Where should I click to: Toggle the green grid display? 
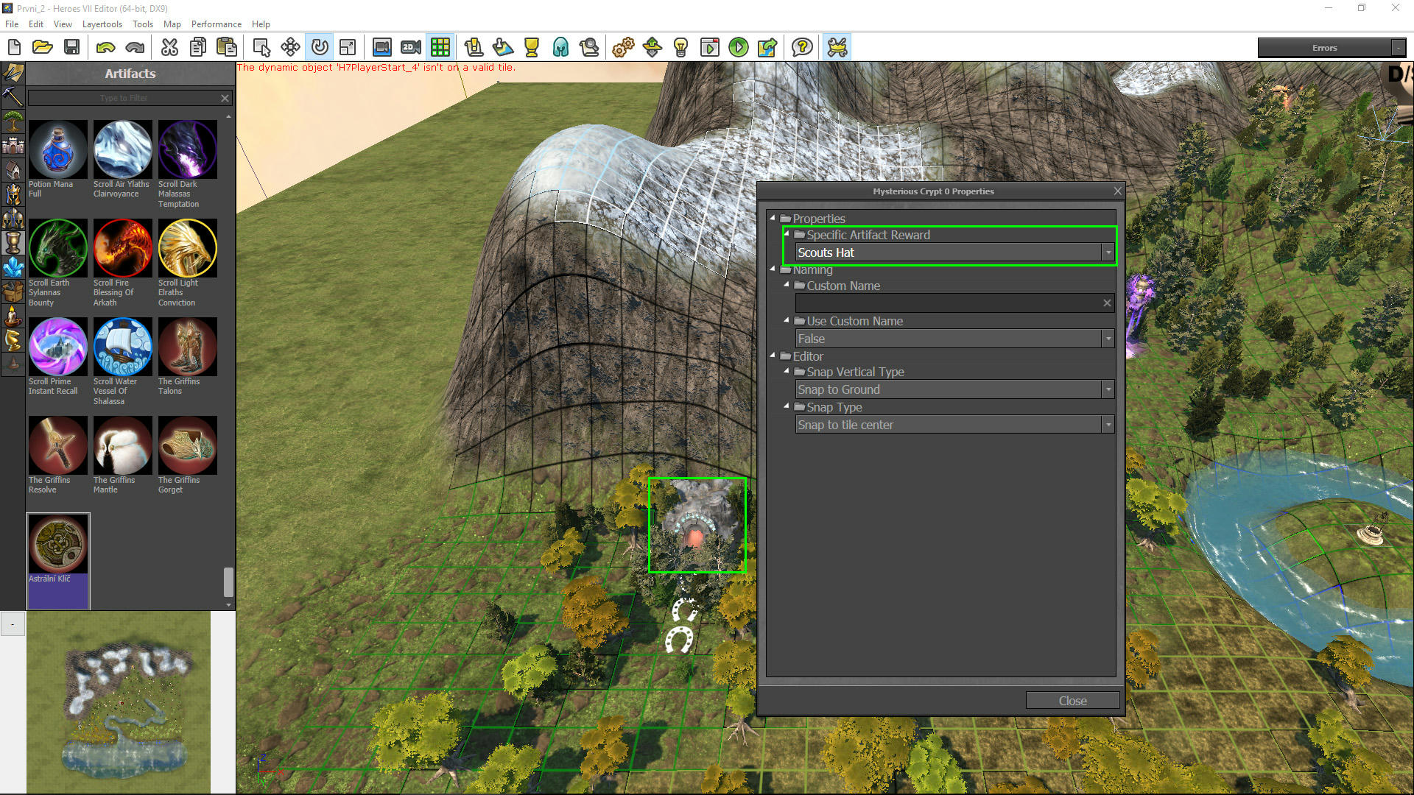tap(440, 48)
